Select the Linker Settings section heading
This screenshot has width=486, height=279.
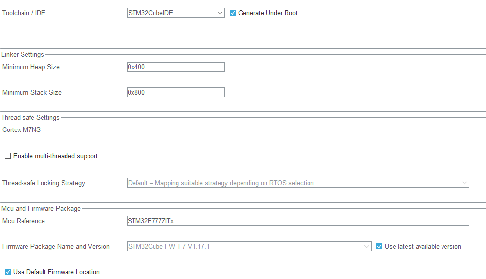(22, 54)
